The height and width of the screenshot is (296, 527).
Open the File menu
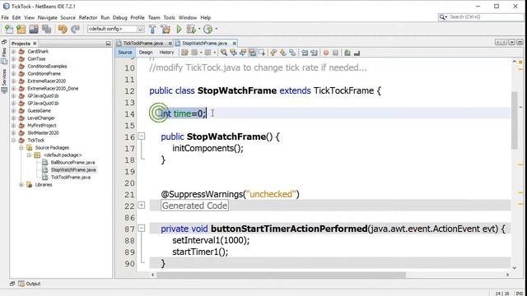coord(5,17)
